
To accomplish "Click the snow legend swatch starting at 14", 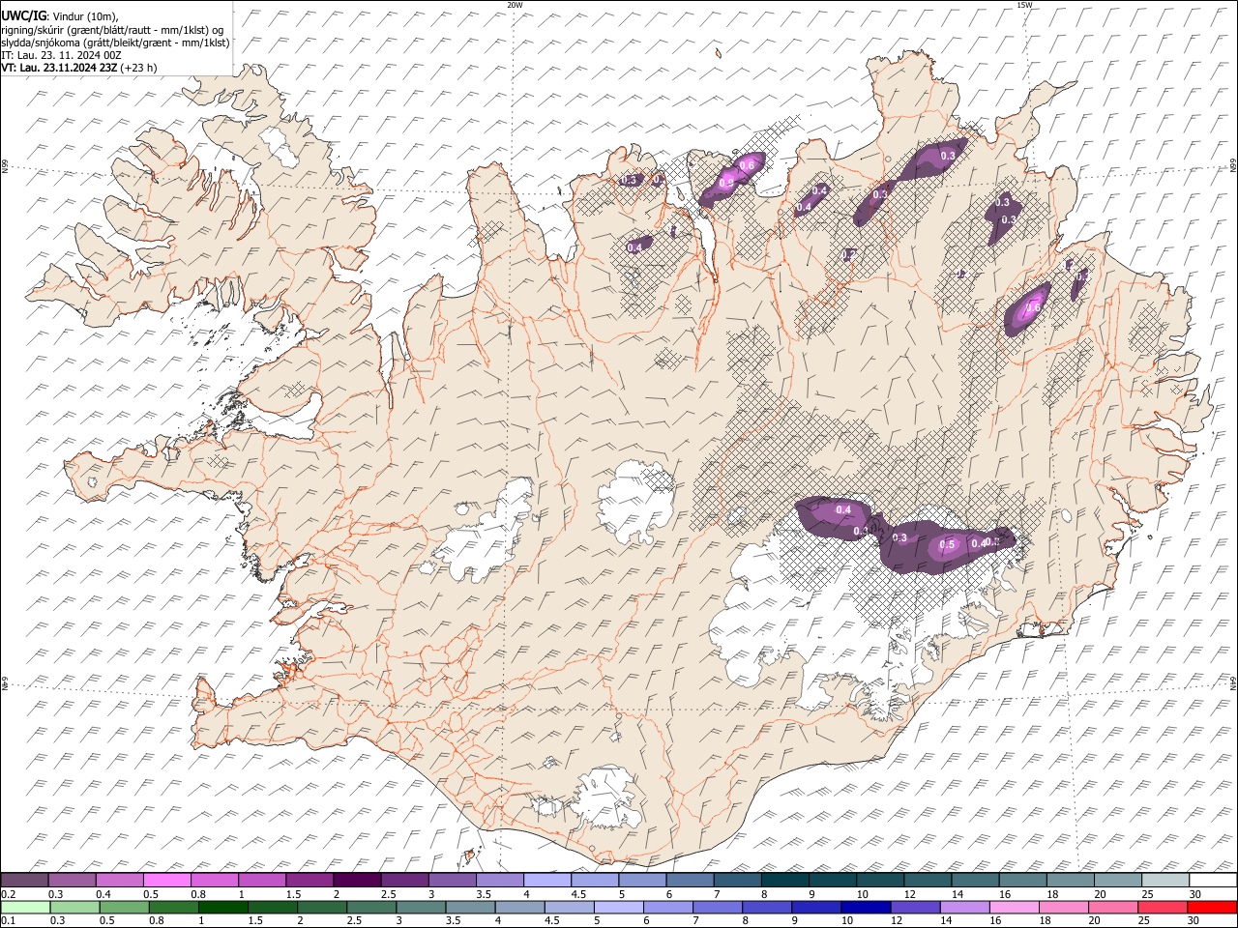I will pyautogui.click(x=975, y=881).
